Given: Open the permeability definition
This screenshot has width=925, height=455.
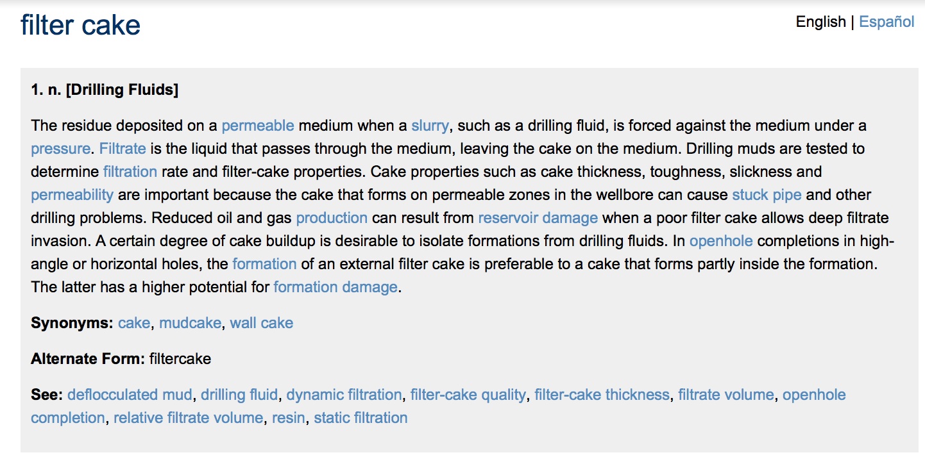Looking at the screenshot, I should coord(72,195).
